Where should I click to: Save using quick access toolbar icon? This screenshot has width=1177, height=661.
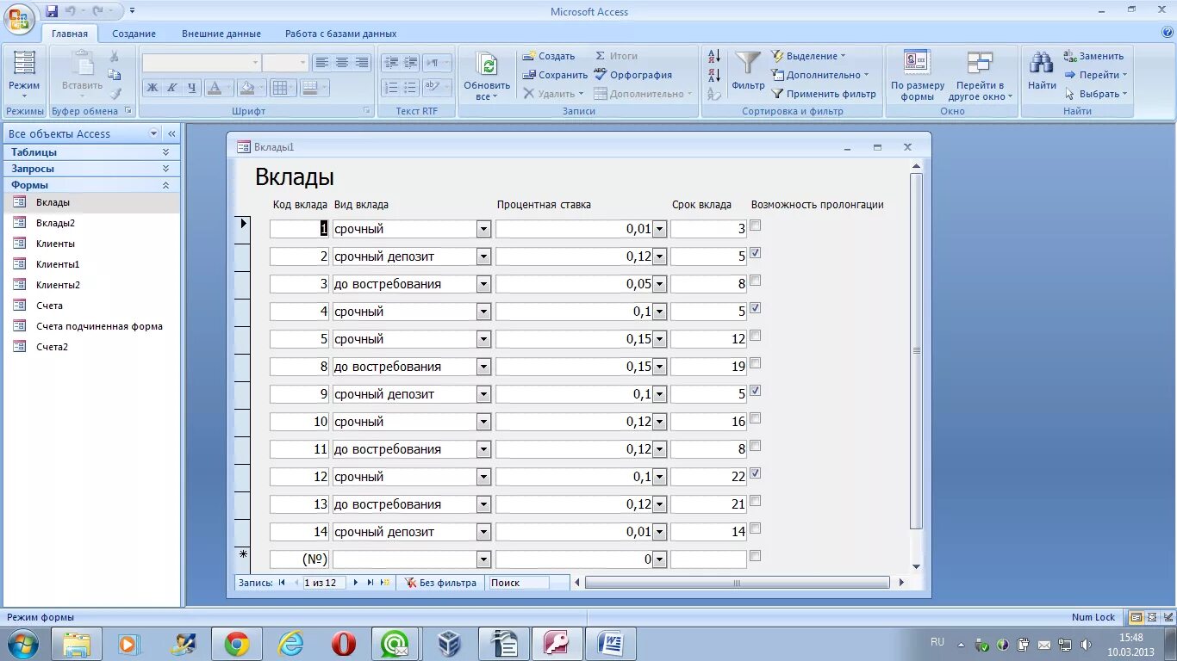click(x=52, y=11)
